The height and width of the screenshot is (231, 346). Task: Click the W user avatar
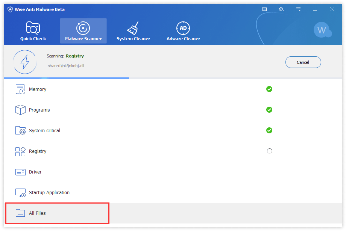(322, 30)
